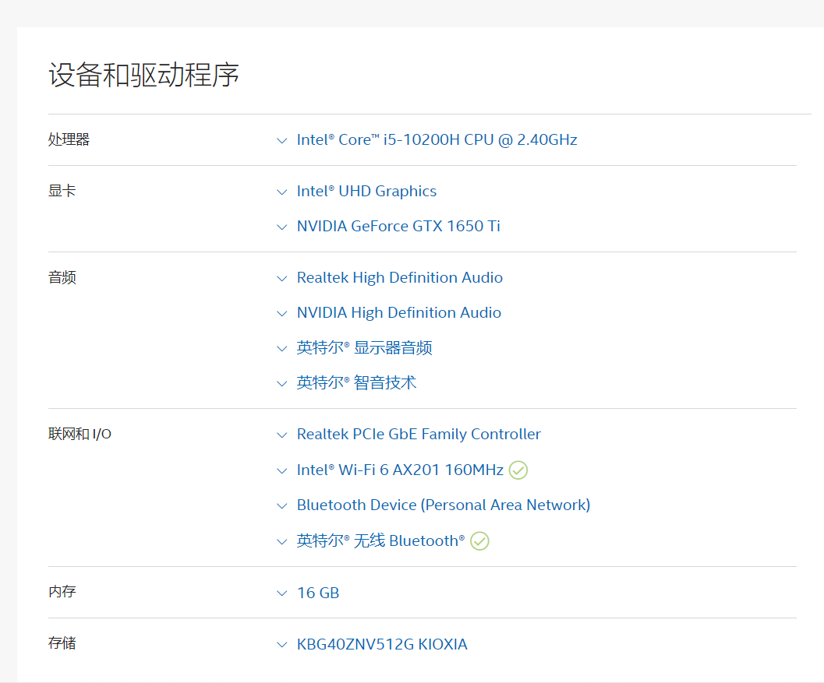Expand the NVIDIA High Definition Audio entry
The width and height of the screenshot is (824, 683).
coord(281,313)
